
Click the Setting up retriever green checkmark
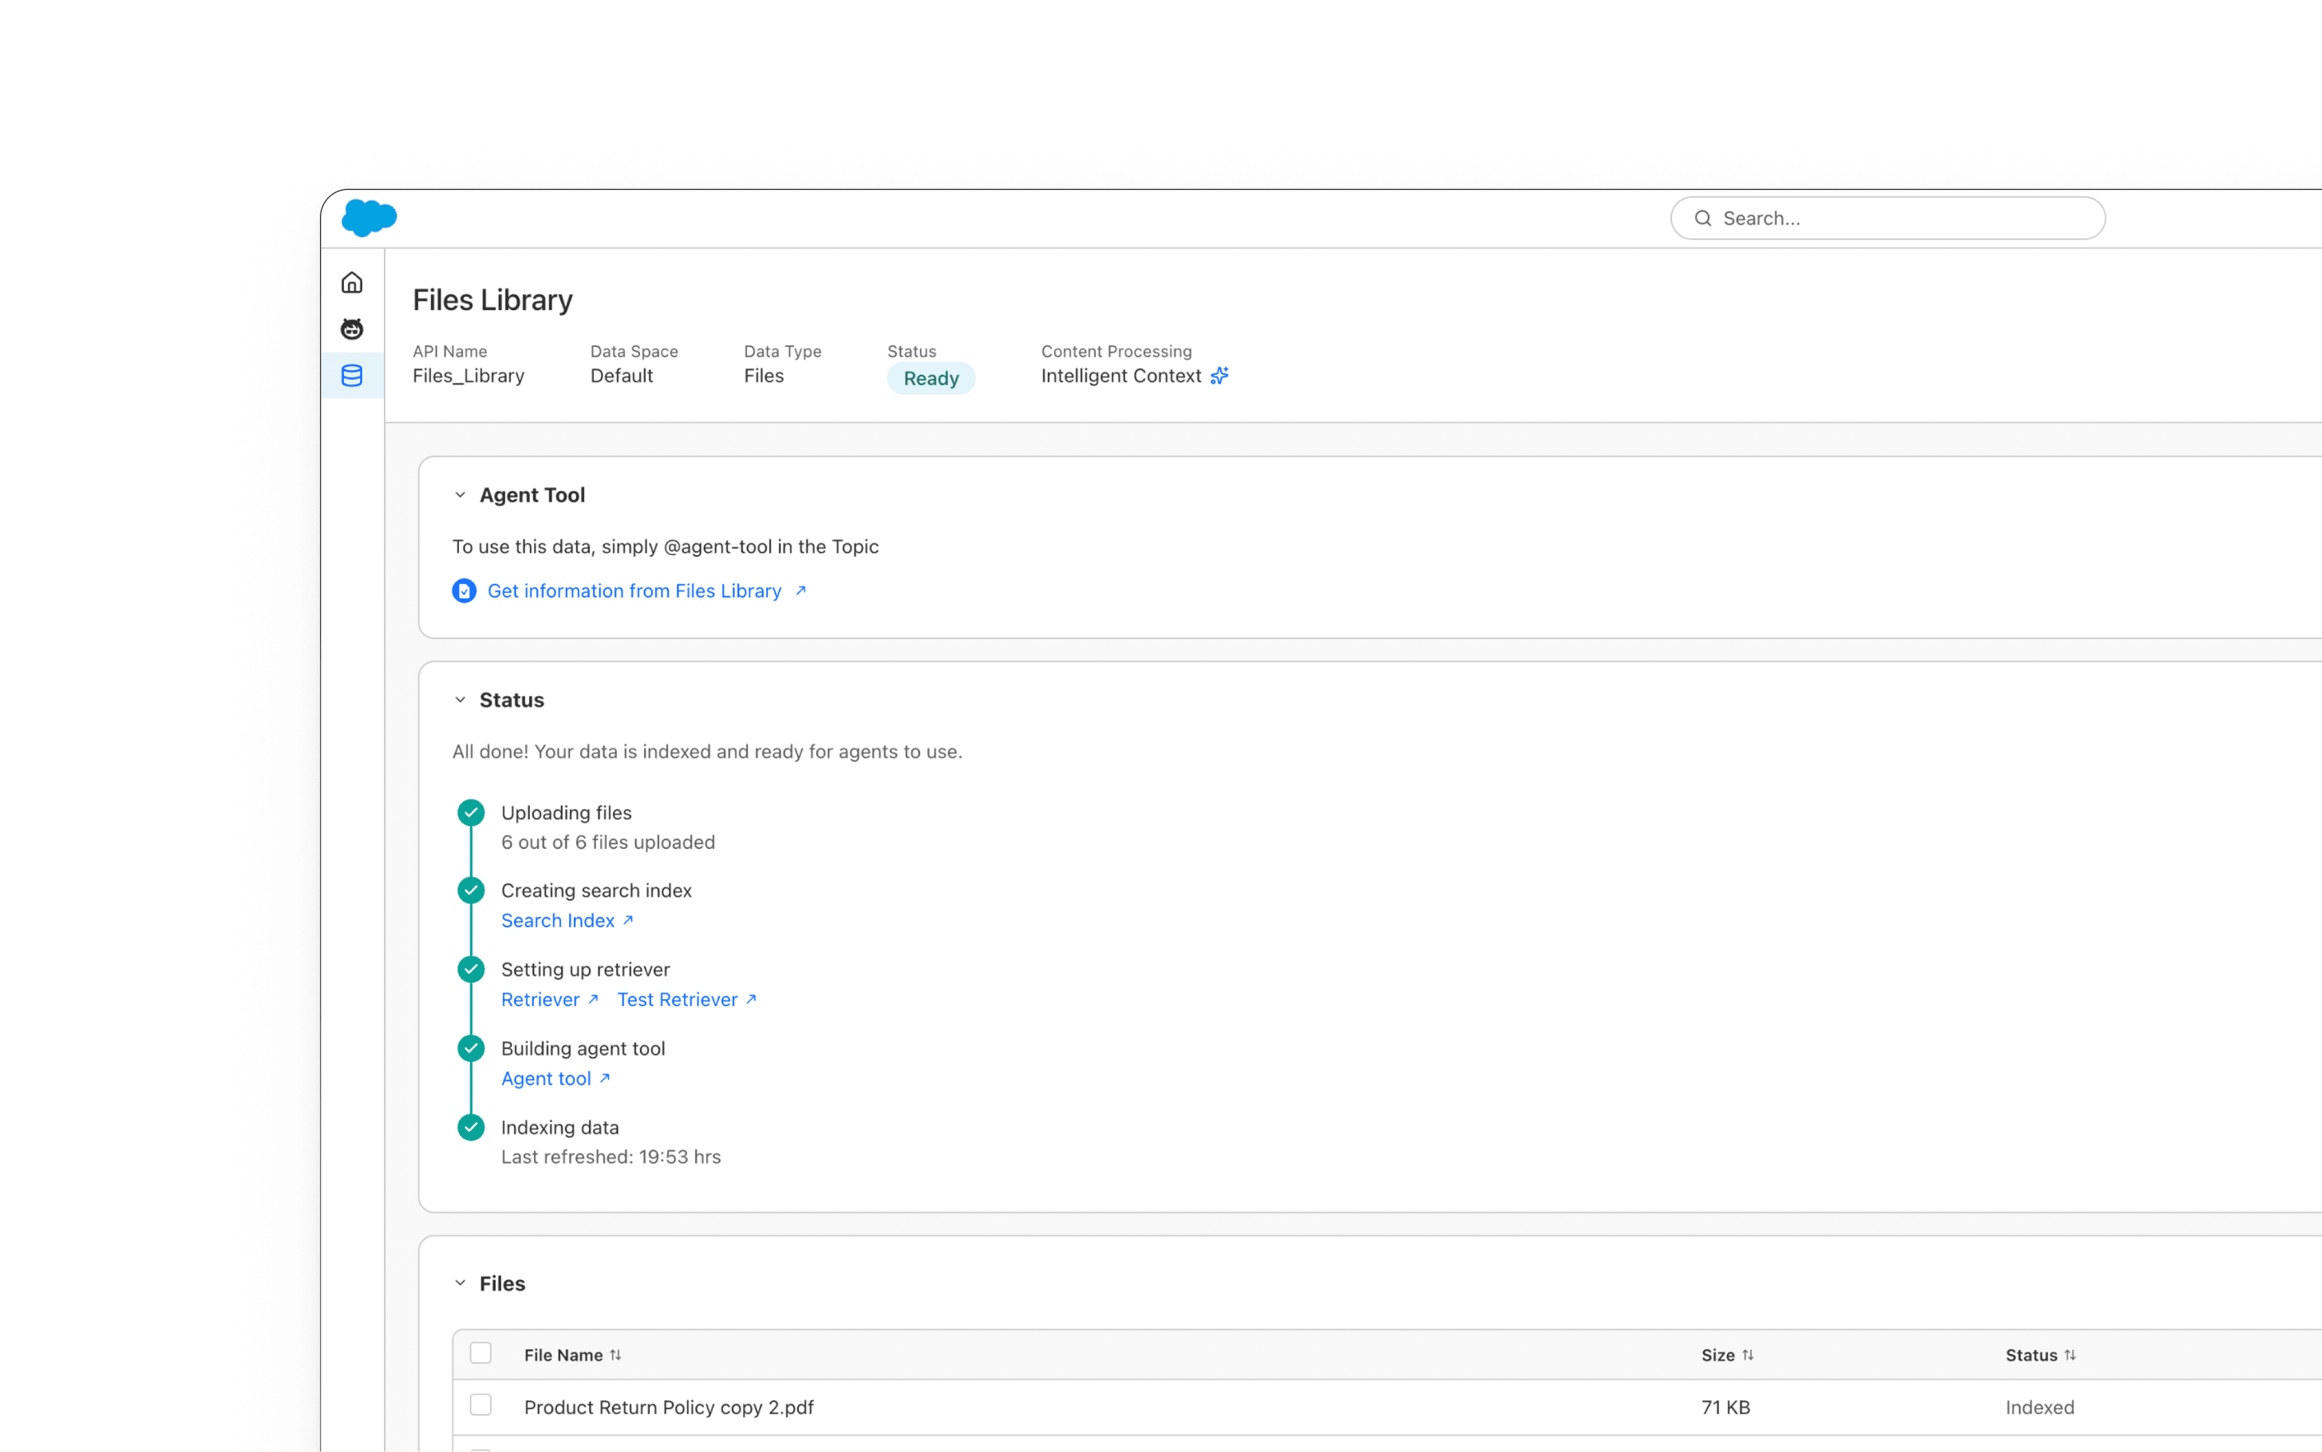click(x=470, y=969)
